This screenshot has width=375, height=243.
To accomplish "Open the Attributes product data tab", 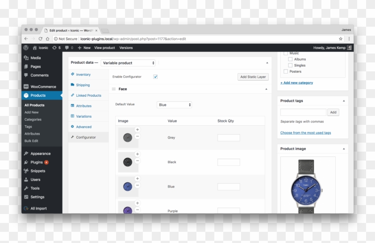I will [x=88, y=106].
